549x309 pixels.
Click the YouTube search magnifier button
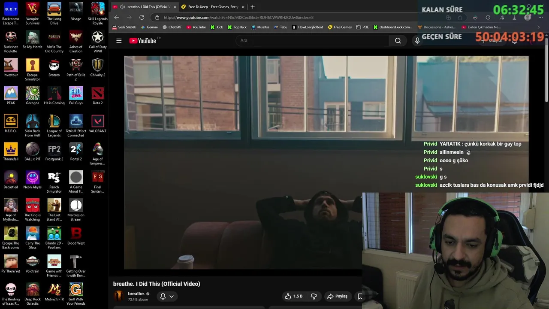click(398, 41)
